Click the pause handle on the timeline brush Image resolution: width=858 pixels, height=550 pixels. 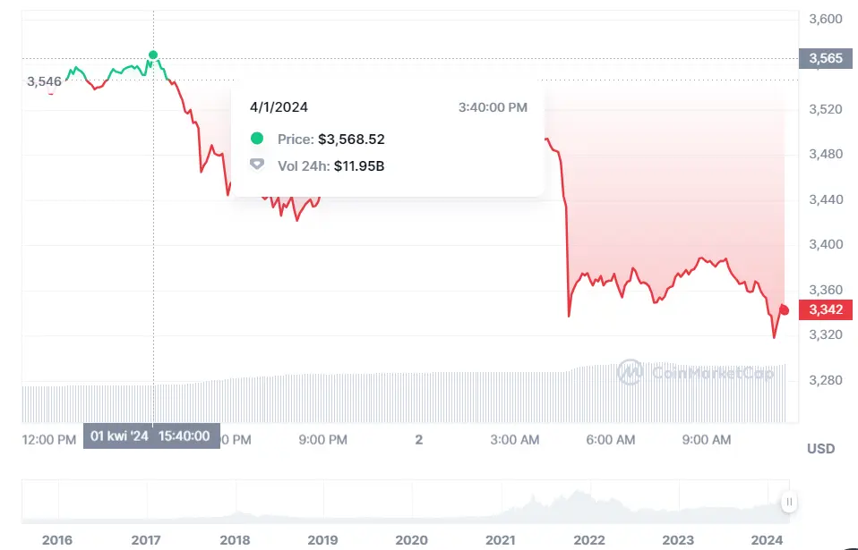coord(790,503)
